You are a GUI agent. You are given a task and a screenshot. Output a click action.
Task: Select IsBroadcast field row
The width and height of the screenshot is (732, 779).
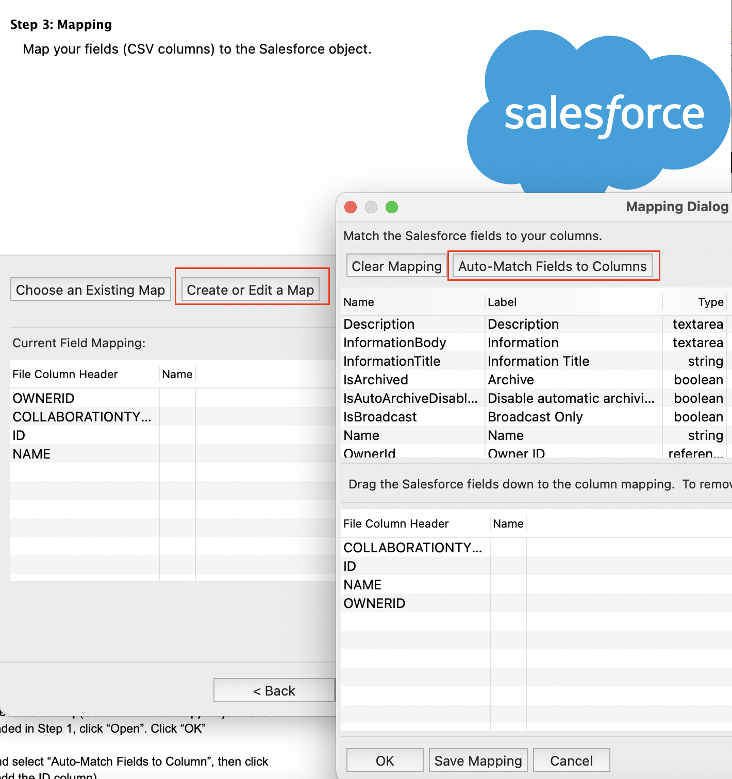click(x=536, y=417)
